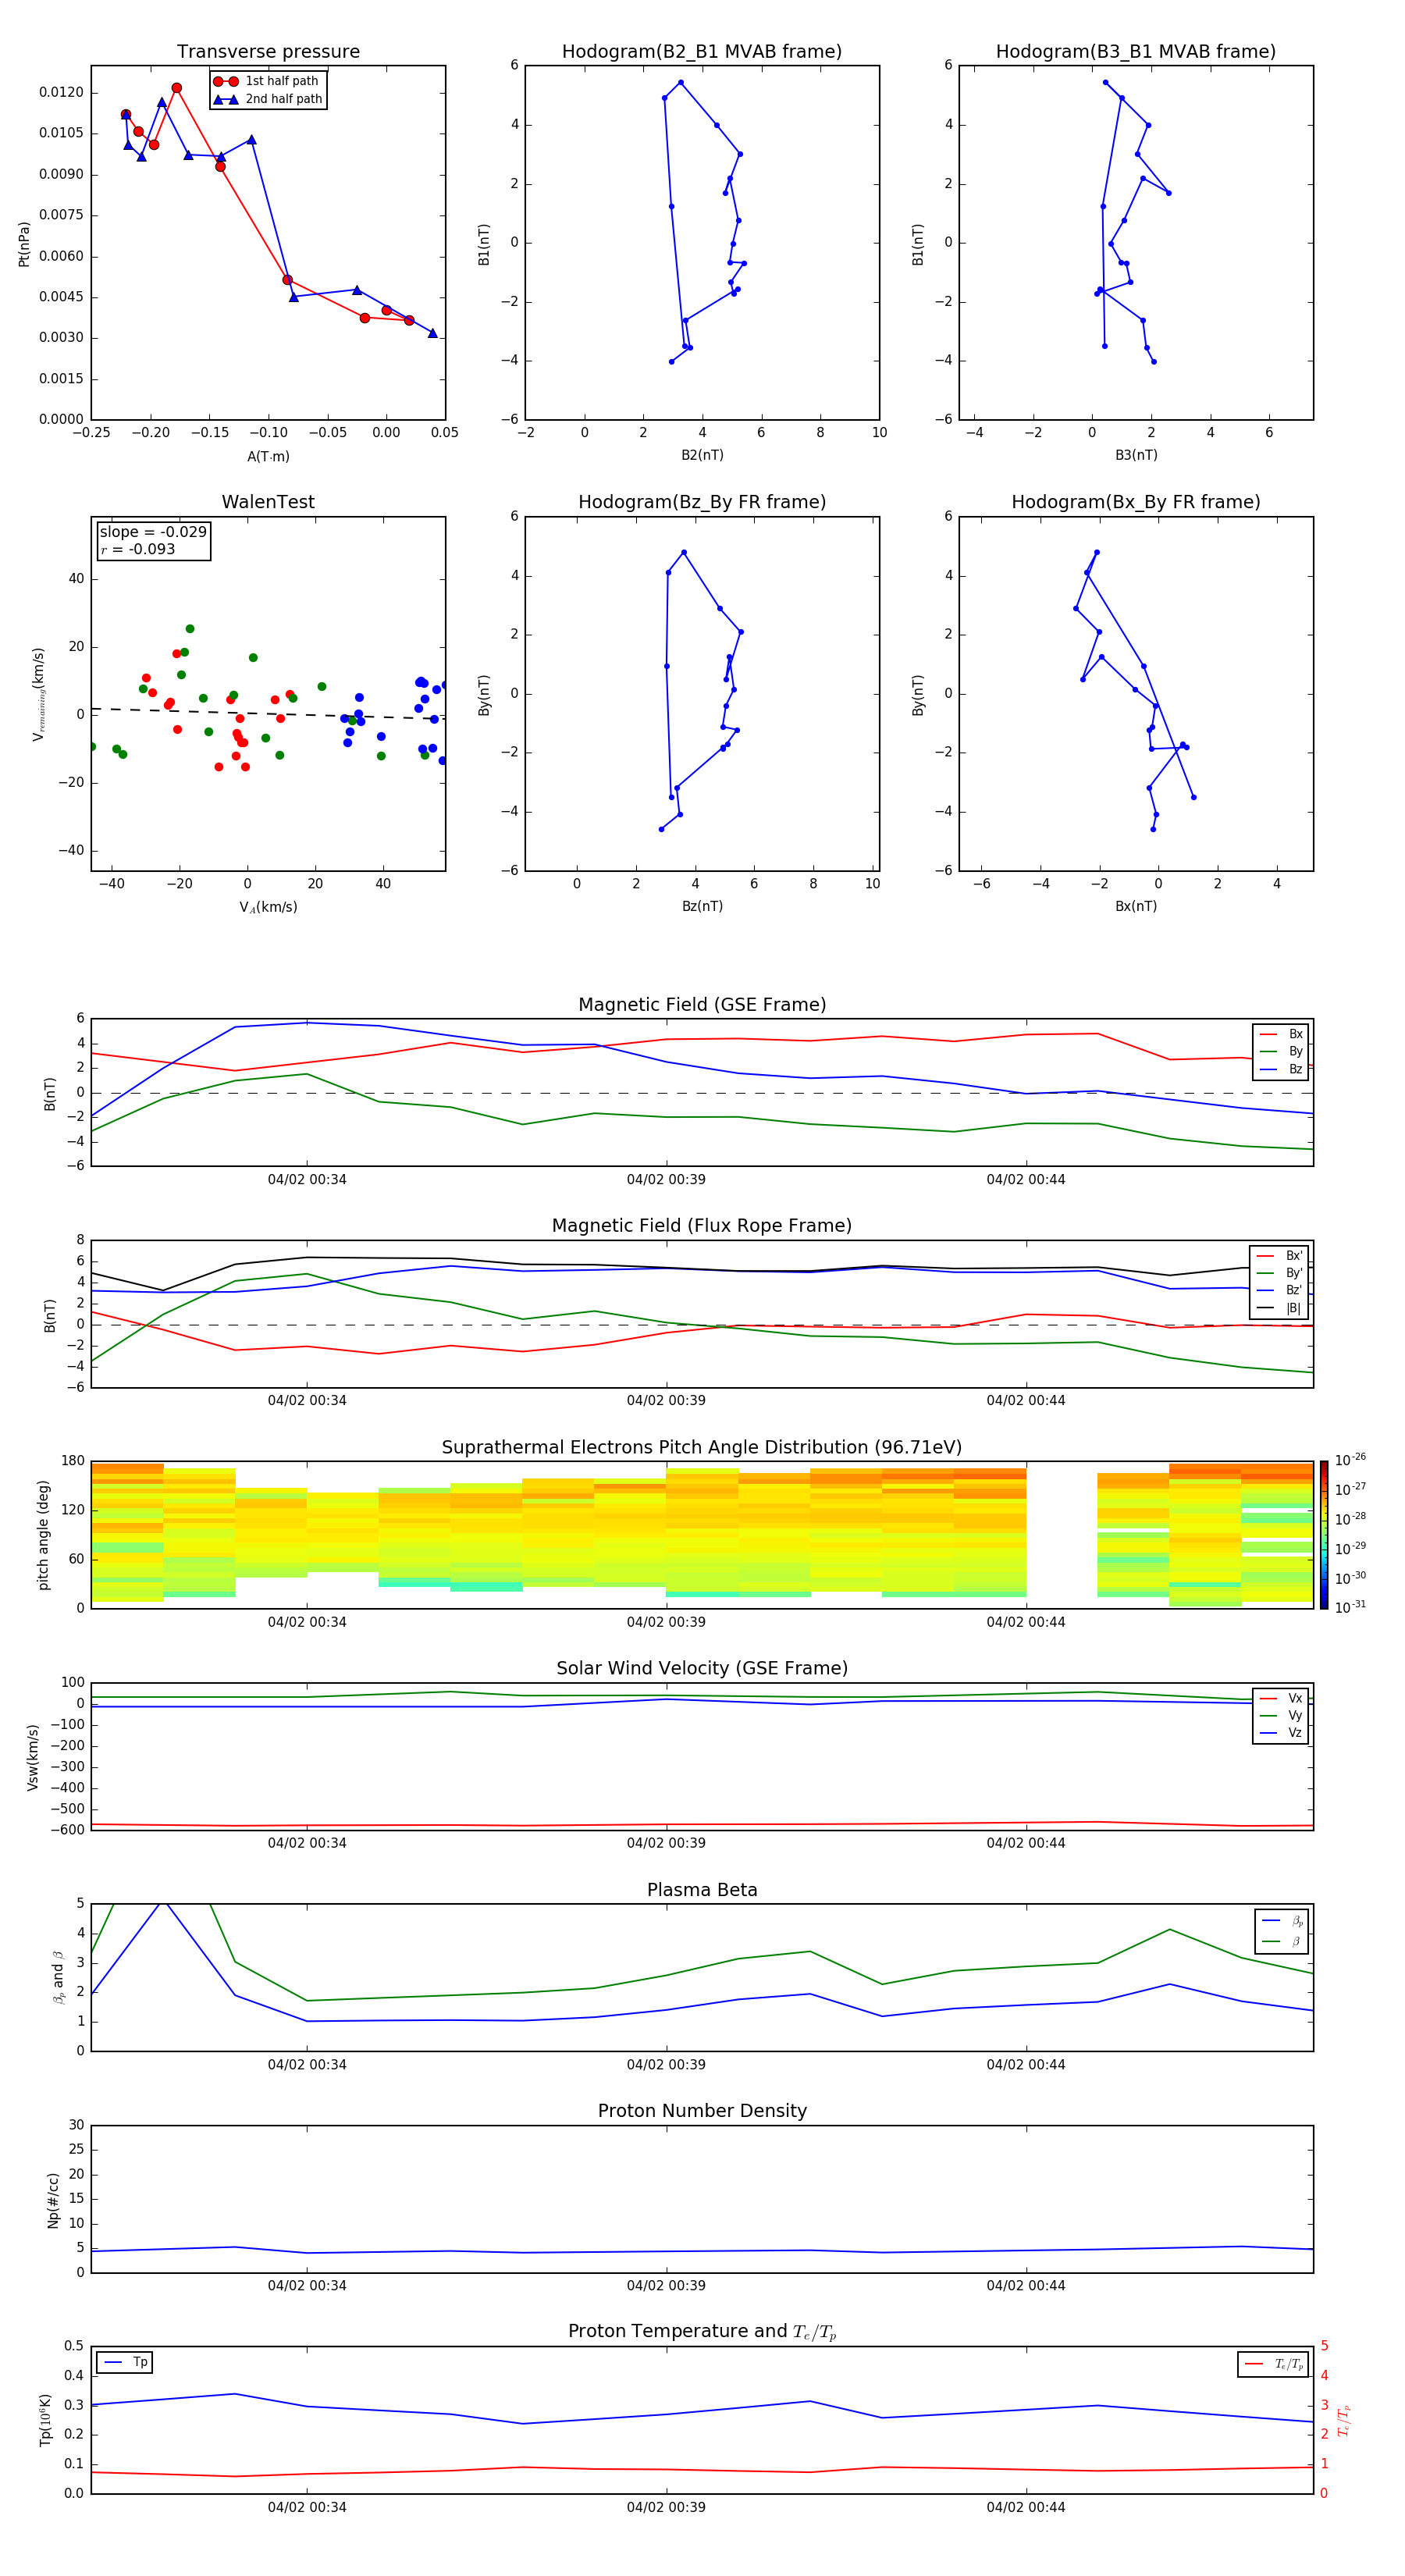
Task: Click the pitch angle colorbar
Action: tap(1323, 1535)
